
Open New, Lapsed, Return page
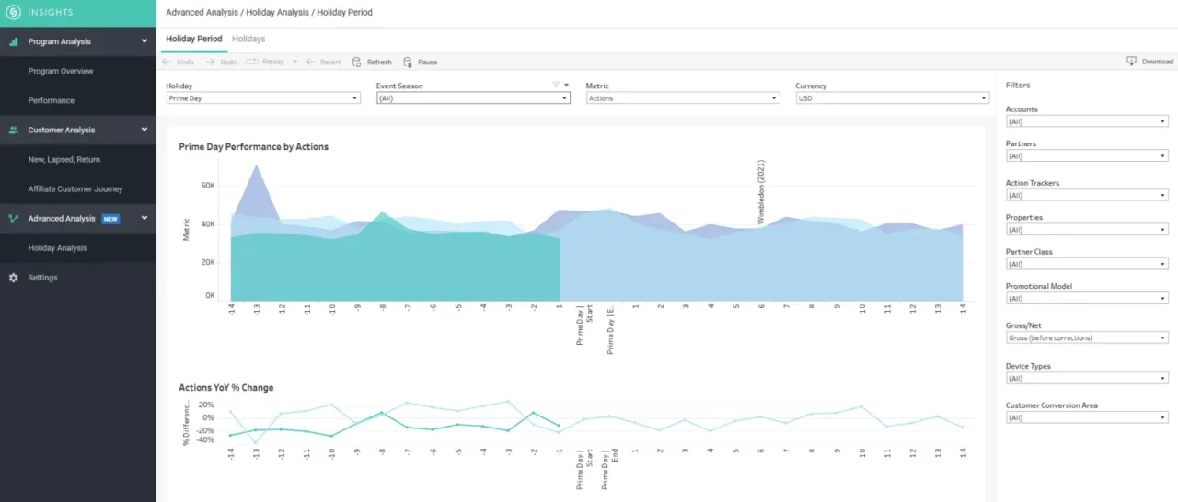64,159
